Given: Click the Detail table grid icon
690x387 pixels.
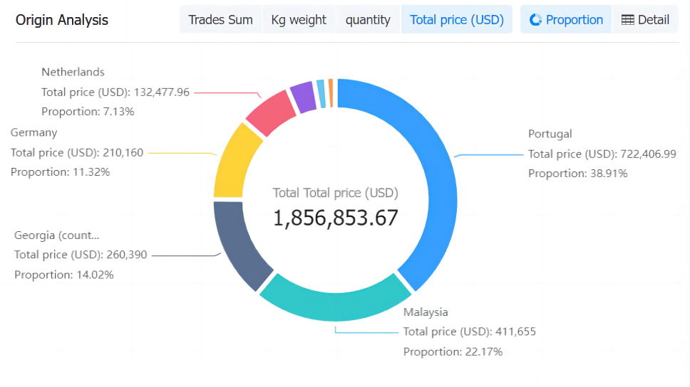Looking at the screenshot, I should coord(627,20).
